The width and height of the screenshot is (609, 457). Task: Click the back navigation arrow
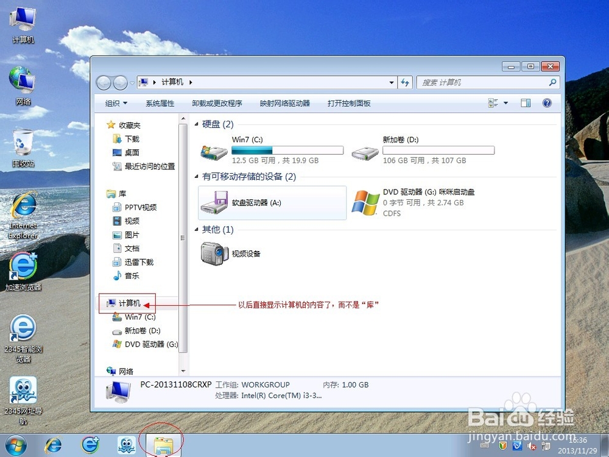105,82
